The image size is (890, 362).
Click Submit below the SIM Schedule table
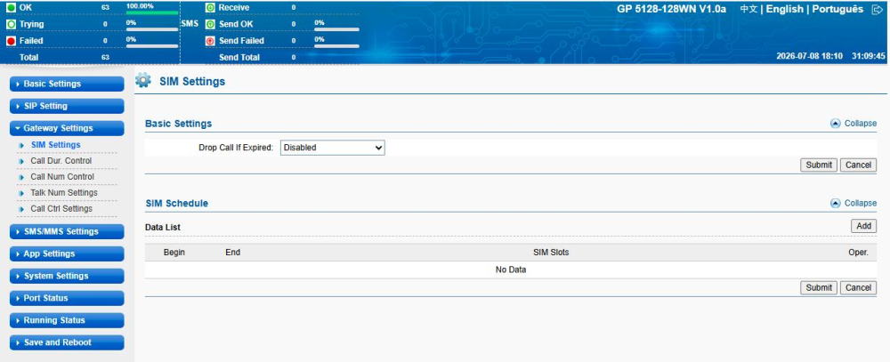(819, 287)
